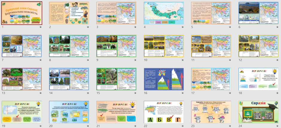Click slide number label '1'
This screenshot has height=128, width=281.
pos(2,27)
